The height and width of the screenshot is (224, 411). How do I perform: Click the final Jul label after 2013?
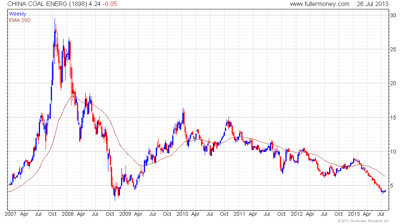(x=381, y=214)
